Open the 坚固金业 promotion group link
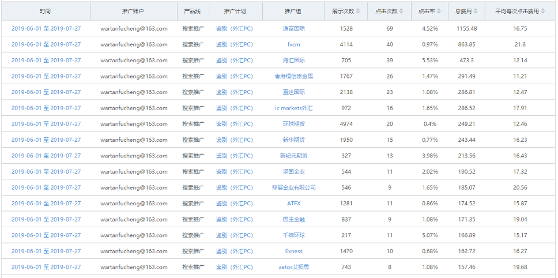Viewport: 558px width, 278px height. coord(293,171)
